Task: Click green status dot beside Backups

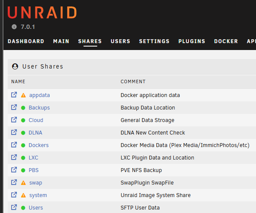Action: point(23,108)
